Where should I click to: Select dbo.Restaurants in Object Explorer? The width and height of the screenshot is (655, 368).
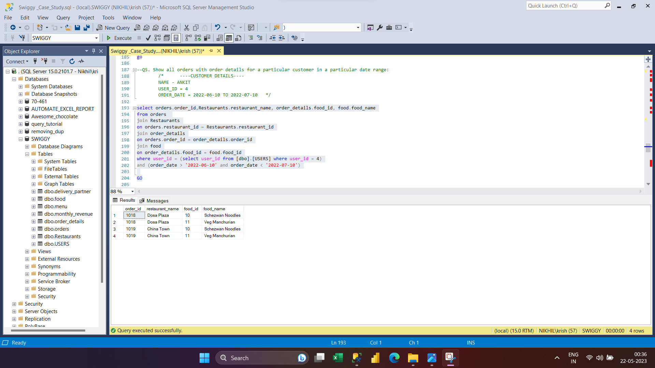point(62,236)
